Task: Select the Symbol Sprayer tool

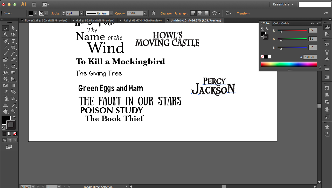Action: point(5,99)
